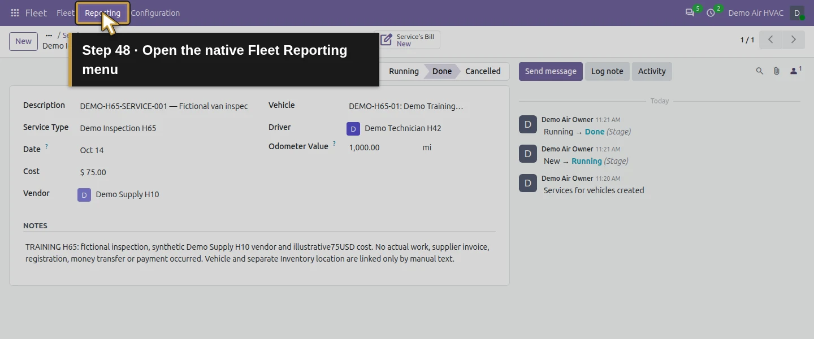Screen dimensions: 814x339
Task: Click Odometer Value help question mark
Action: pyautogui.click(x=334, y=144)
